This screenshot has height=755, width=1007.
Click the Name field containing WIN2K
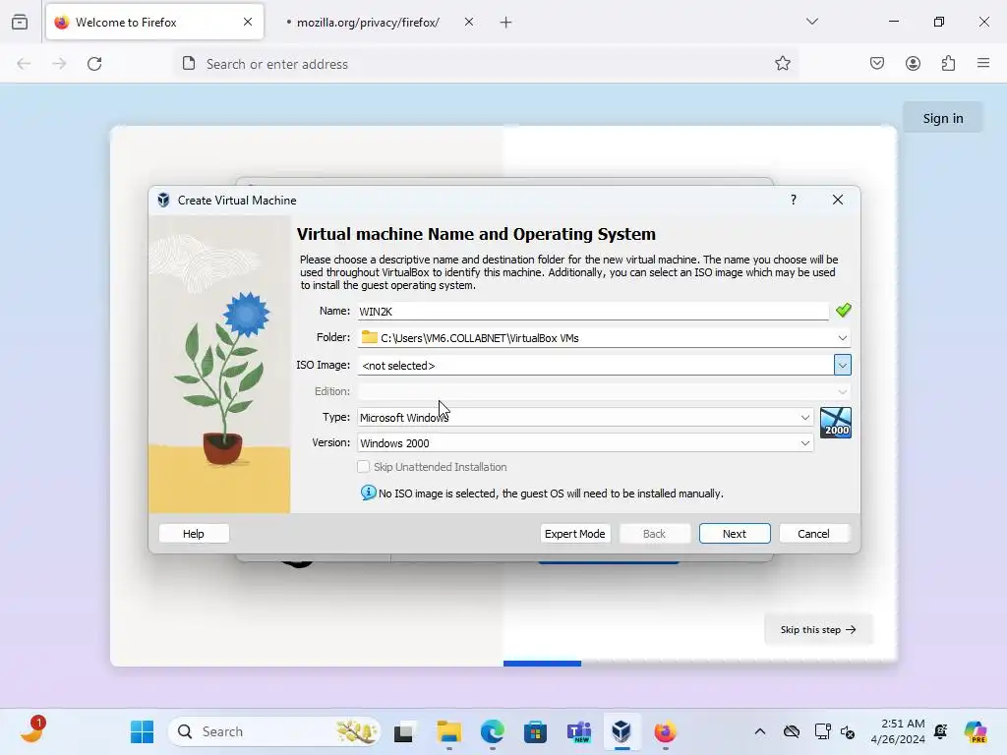[x=593, y=312]
